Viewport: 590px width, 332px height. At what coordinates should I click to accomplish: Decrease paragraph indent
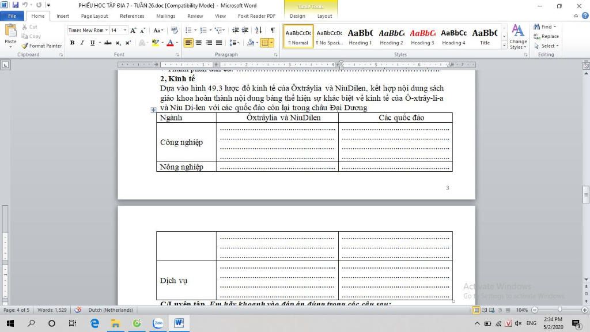(x=236, y=30)
